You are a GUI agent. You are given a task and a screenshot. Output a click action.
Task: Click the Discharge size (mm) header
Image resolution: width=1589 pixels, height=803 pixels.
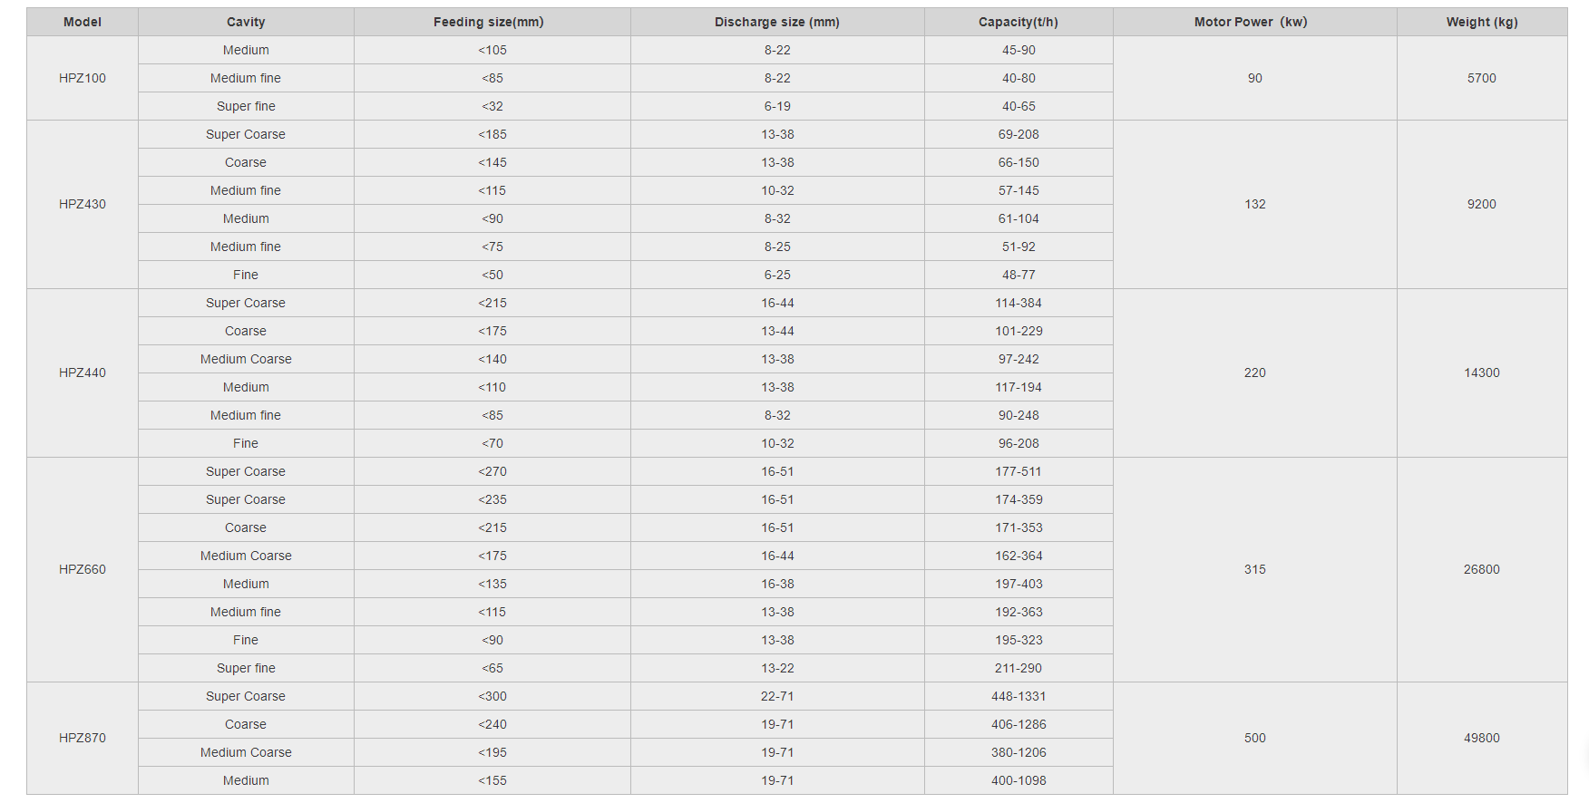(777, 22)
